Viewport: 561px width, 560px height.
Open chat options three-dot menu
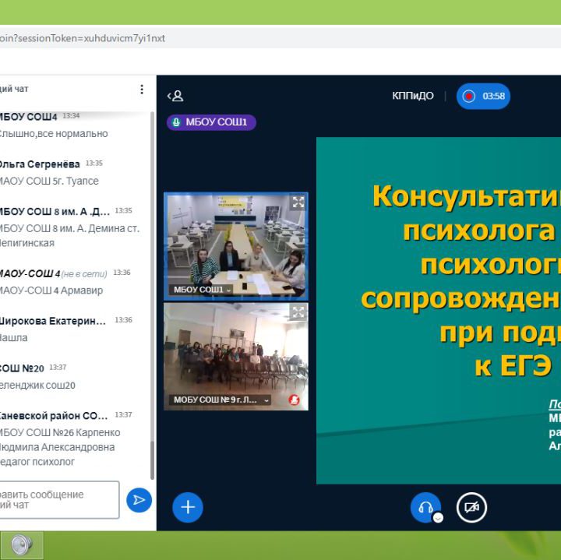point(141,90)
